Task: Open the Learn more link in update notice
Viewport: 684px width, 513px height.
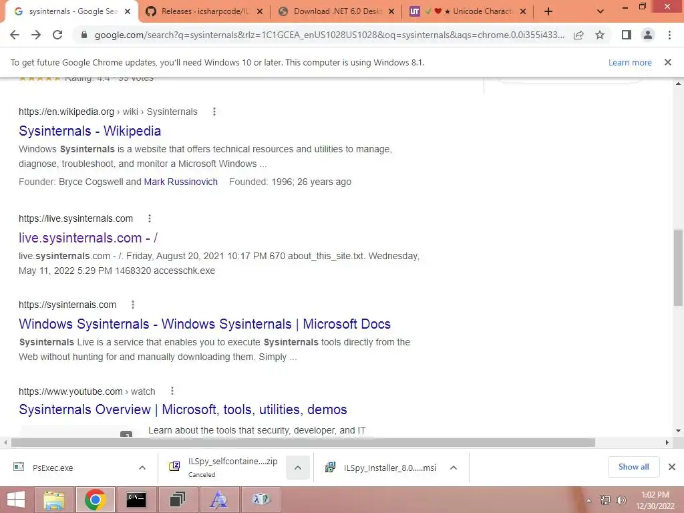Action: 630,62
